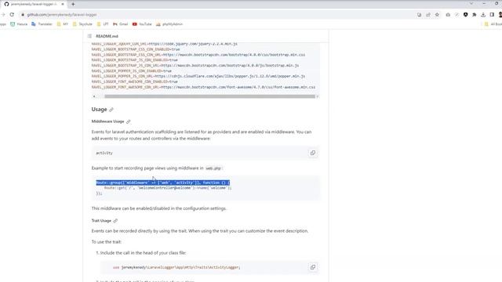Open the Gmail bookmark
The width and height of the screenshot is (502, 282).
coord(120,24)
